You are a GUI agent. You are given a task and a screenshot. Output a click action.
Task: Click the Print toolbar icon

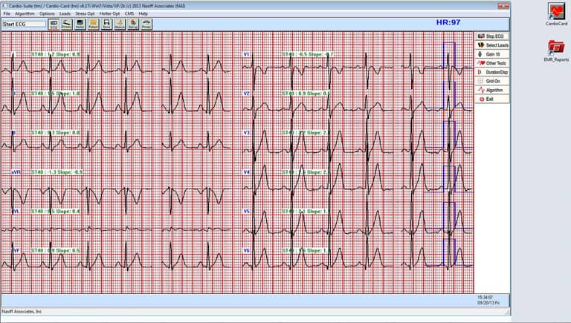tap(146, 24)
